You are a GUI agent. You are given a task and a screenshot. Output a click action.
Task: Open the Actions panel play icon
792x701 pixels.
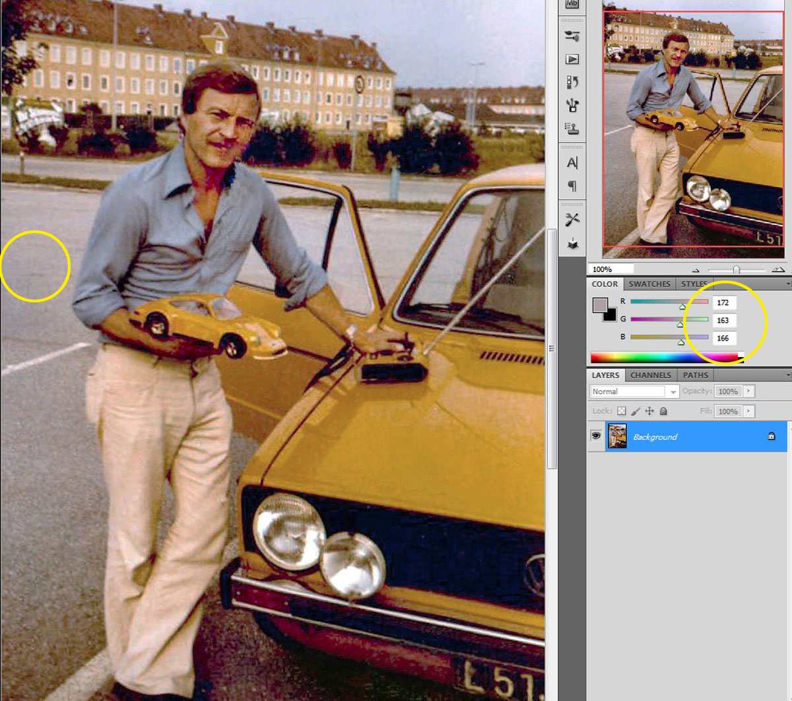coord(572,59)
